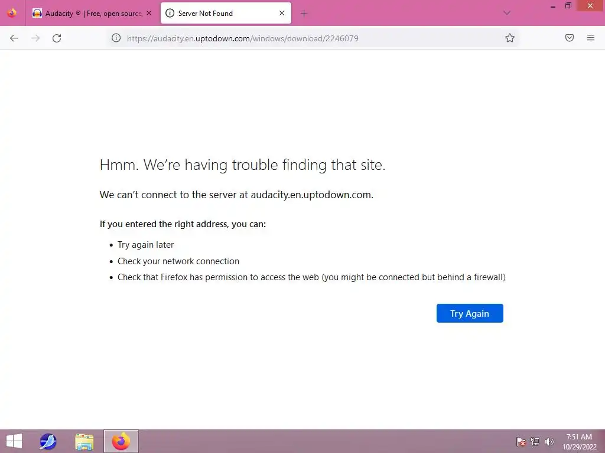Open the Firefox application menu
The height and width of the screenshot is (453, 605).
coord(590,38)
